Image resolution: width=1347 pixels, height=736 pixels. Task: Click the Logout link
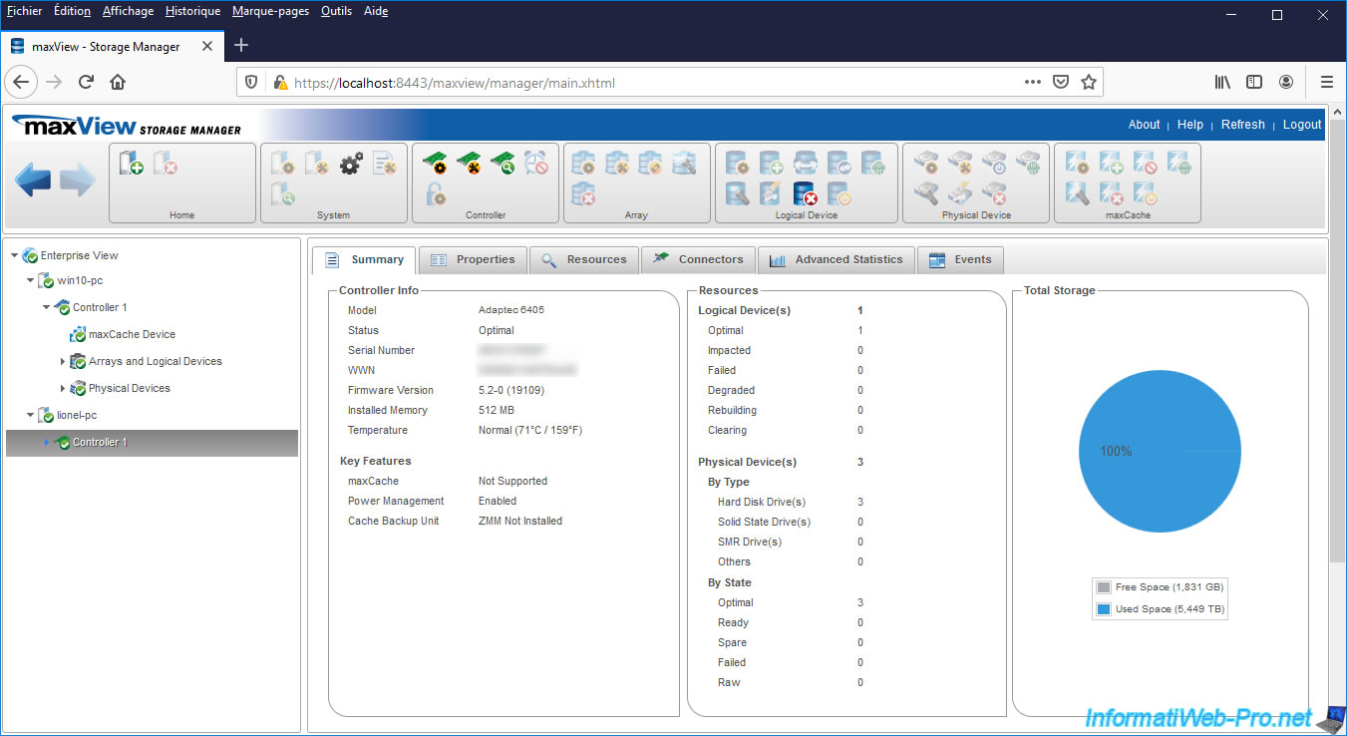tap(1301, 125)
